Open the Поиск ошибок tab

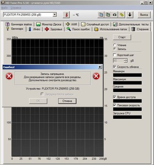(x=78, y=29)
